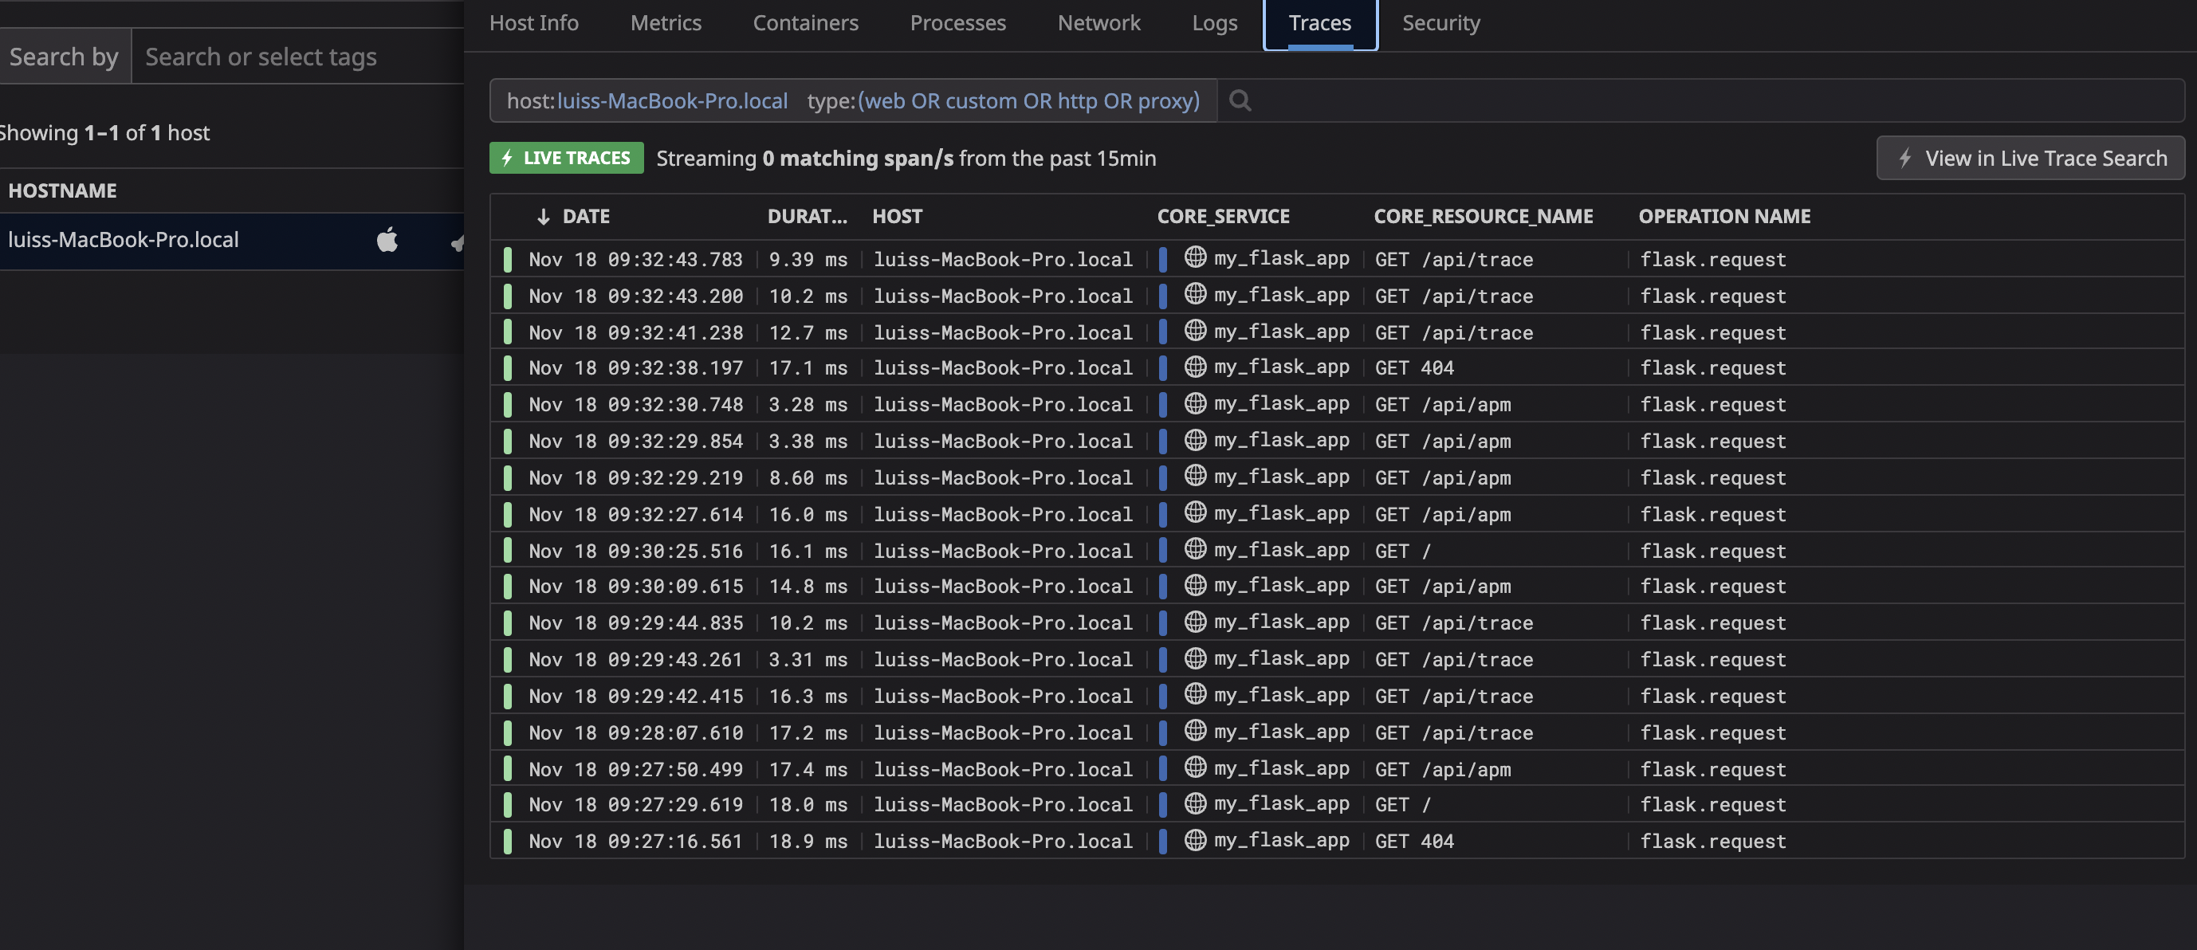Viewport: 2197px width, 950px height.
Task: Click my_flask_app service in 09:29:43.261 row
Action: 1281,659
